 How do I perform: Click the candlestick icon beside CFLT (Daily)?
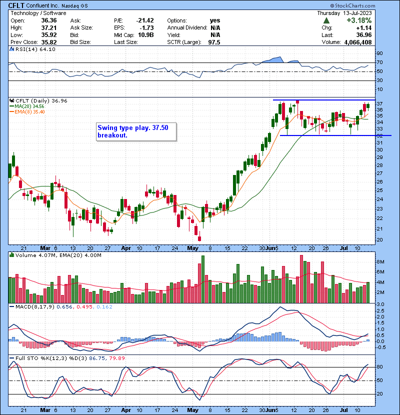[x=11, y=100]
